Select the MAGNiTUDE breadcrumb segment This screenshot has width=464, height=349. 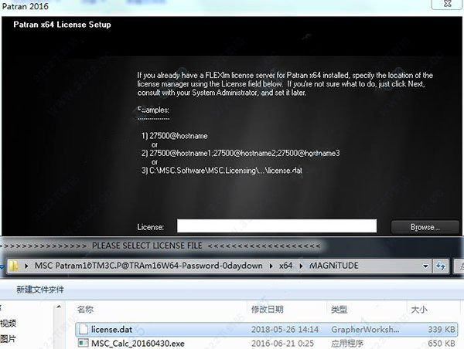click(334, 266)
